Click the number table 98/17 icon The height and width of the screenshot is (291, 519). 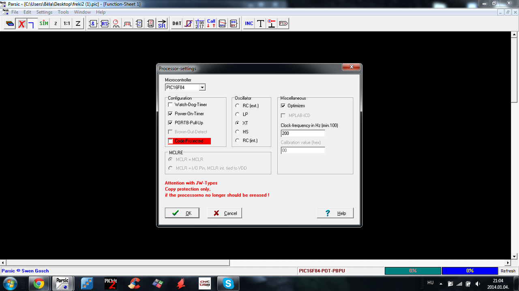pyautogui.click(x=200, y=23)
